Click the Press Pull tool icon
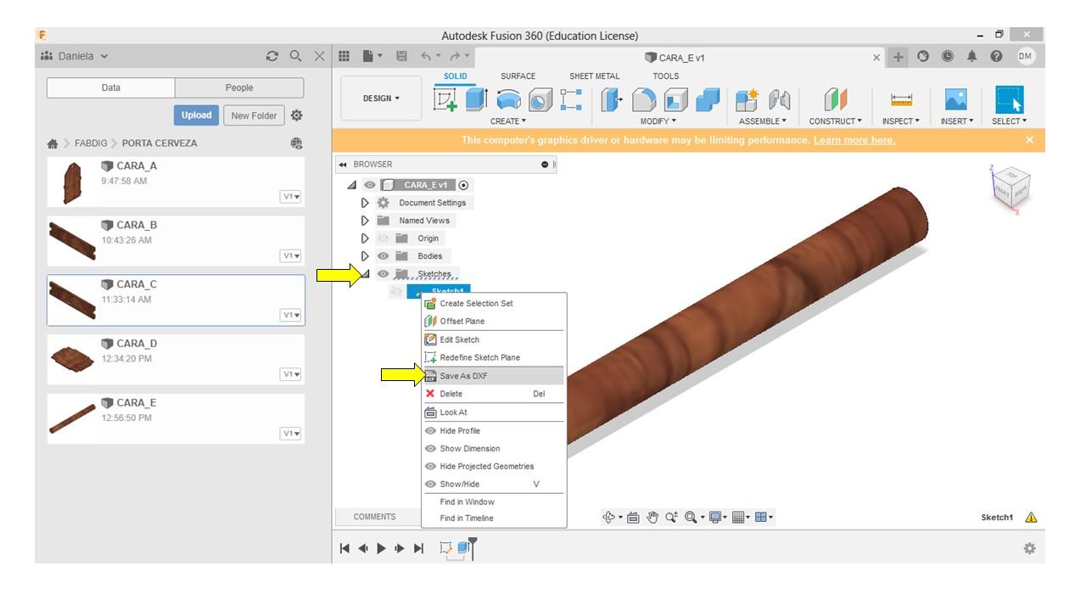Screen dimensions: 1086x611 (612, 100)
